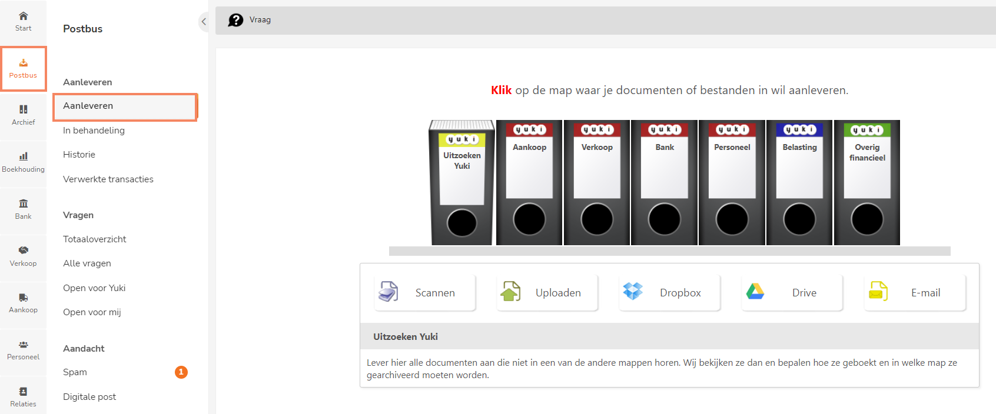Click the upload arrow icon on Uploaden

[510, 291]
